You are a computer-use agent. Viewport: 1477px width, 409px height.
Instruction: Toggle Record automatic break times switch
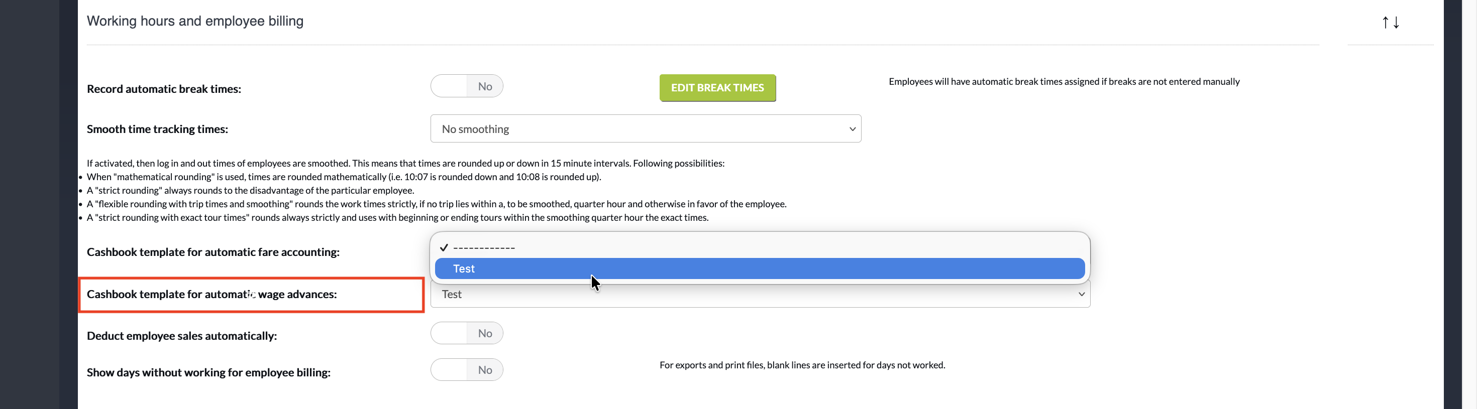point(466,86)
